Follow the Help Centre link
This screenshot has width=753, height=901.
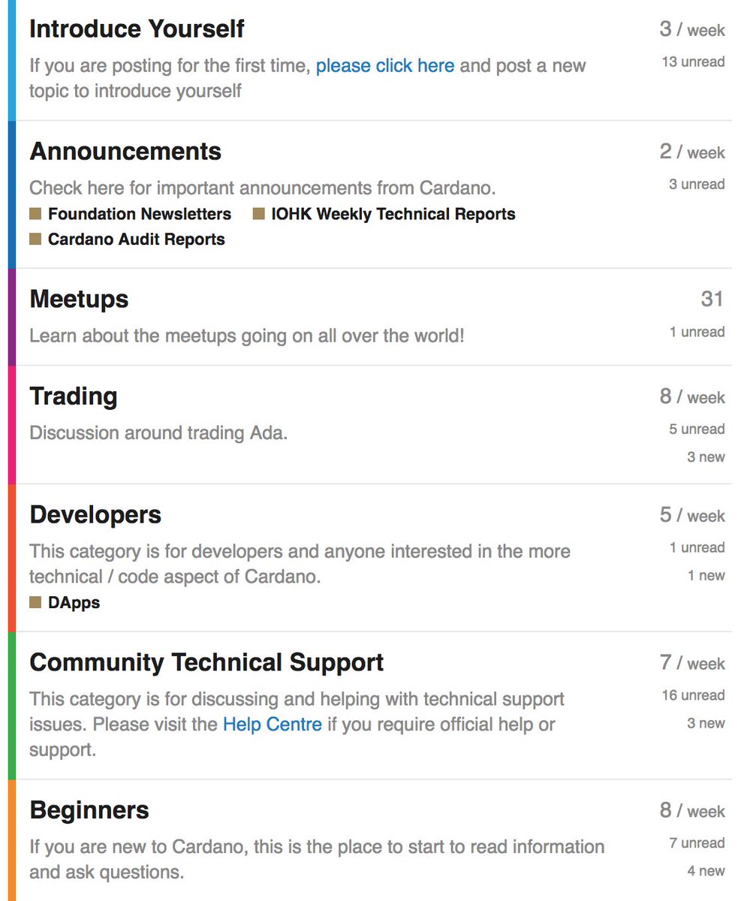click(x=273, y=725)
